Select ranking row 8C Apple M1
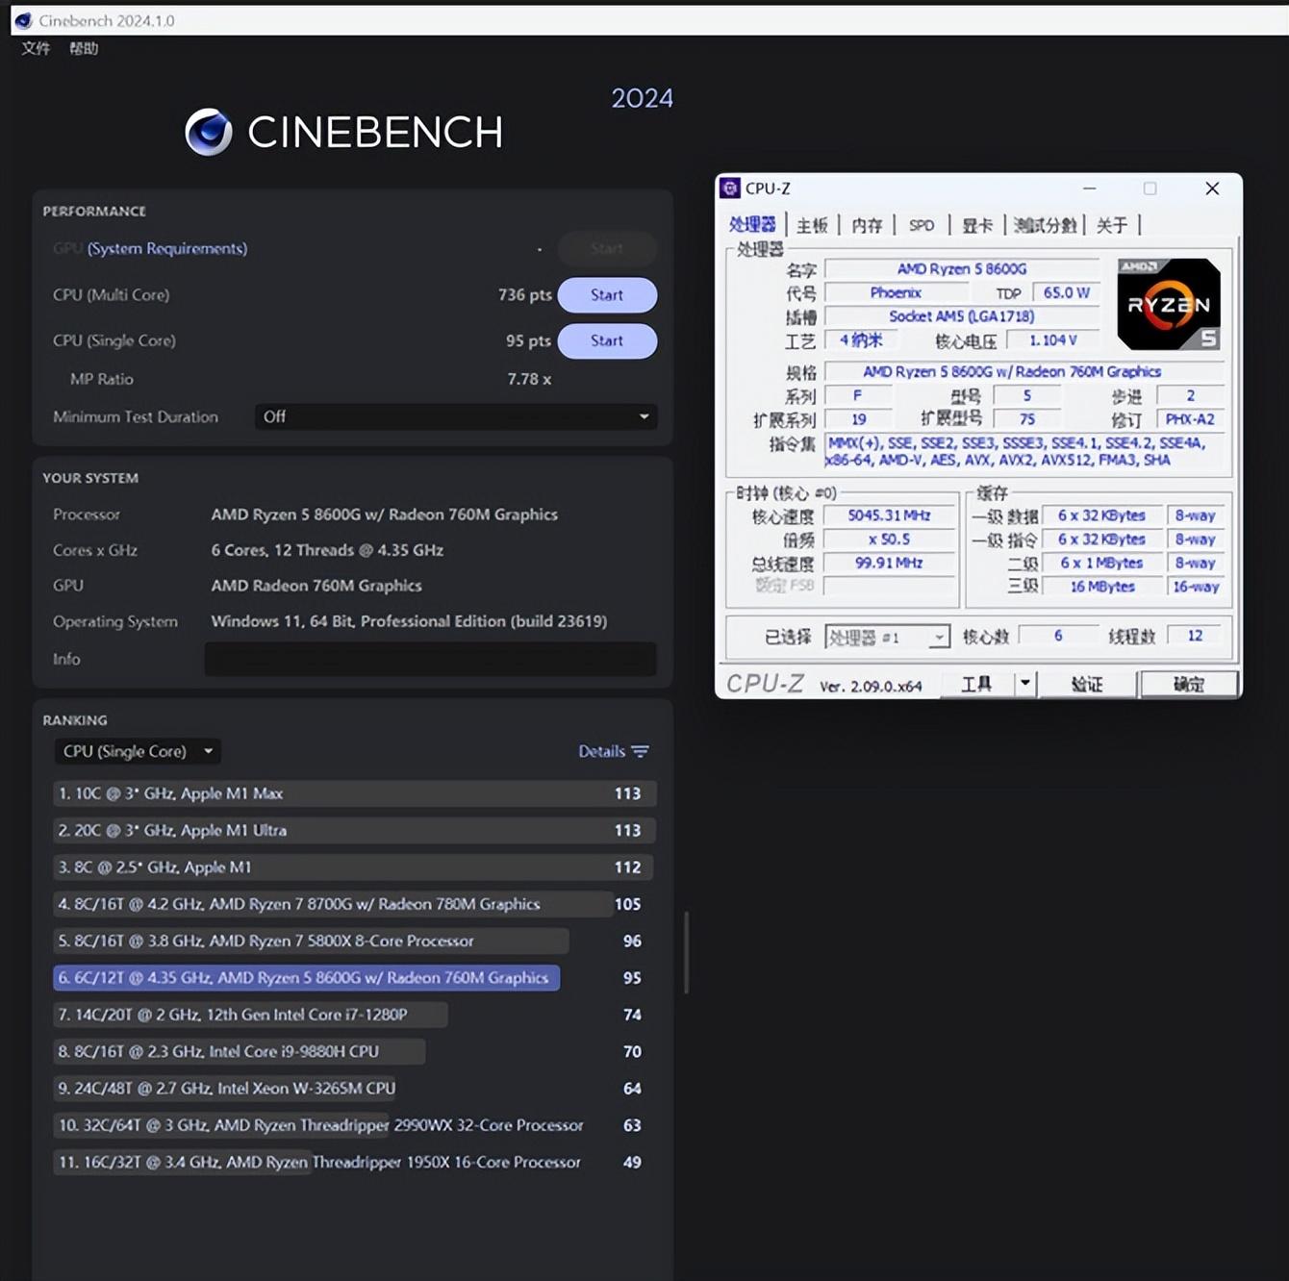This screenshot has height=1281, width=1289. pyautogui.click(x=355, y=867)
